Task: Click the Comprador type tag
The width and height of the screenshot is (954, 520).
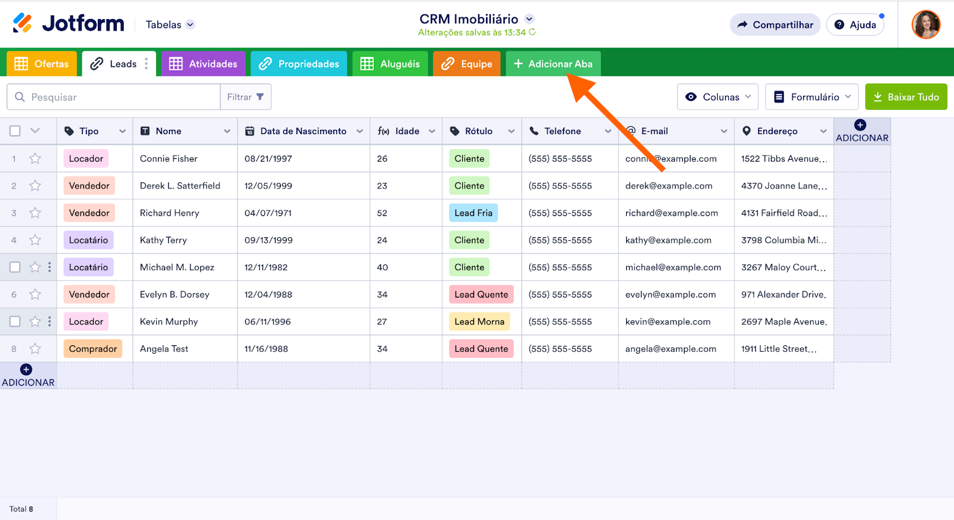Action: (93, 349)
